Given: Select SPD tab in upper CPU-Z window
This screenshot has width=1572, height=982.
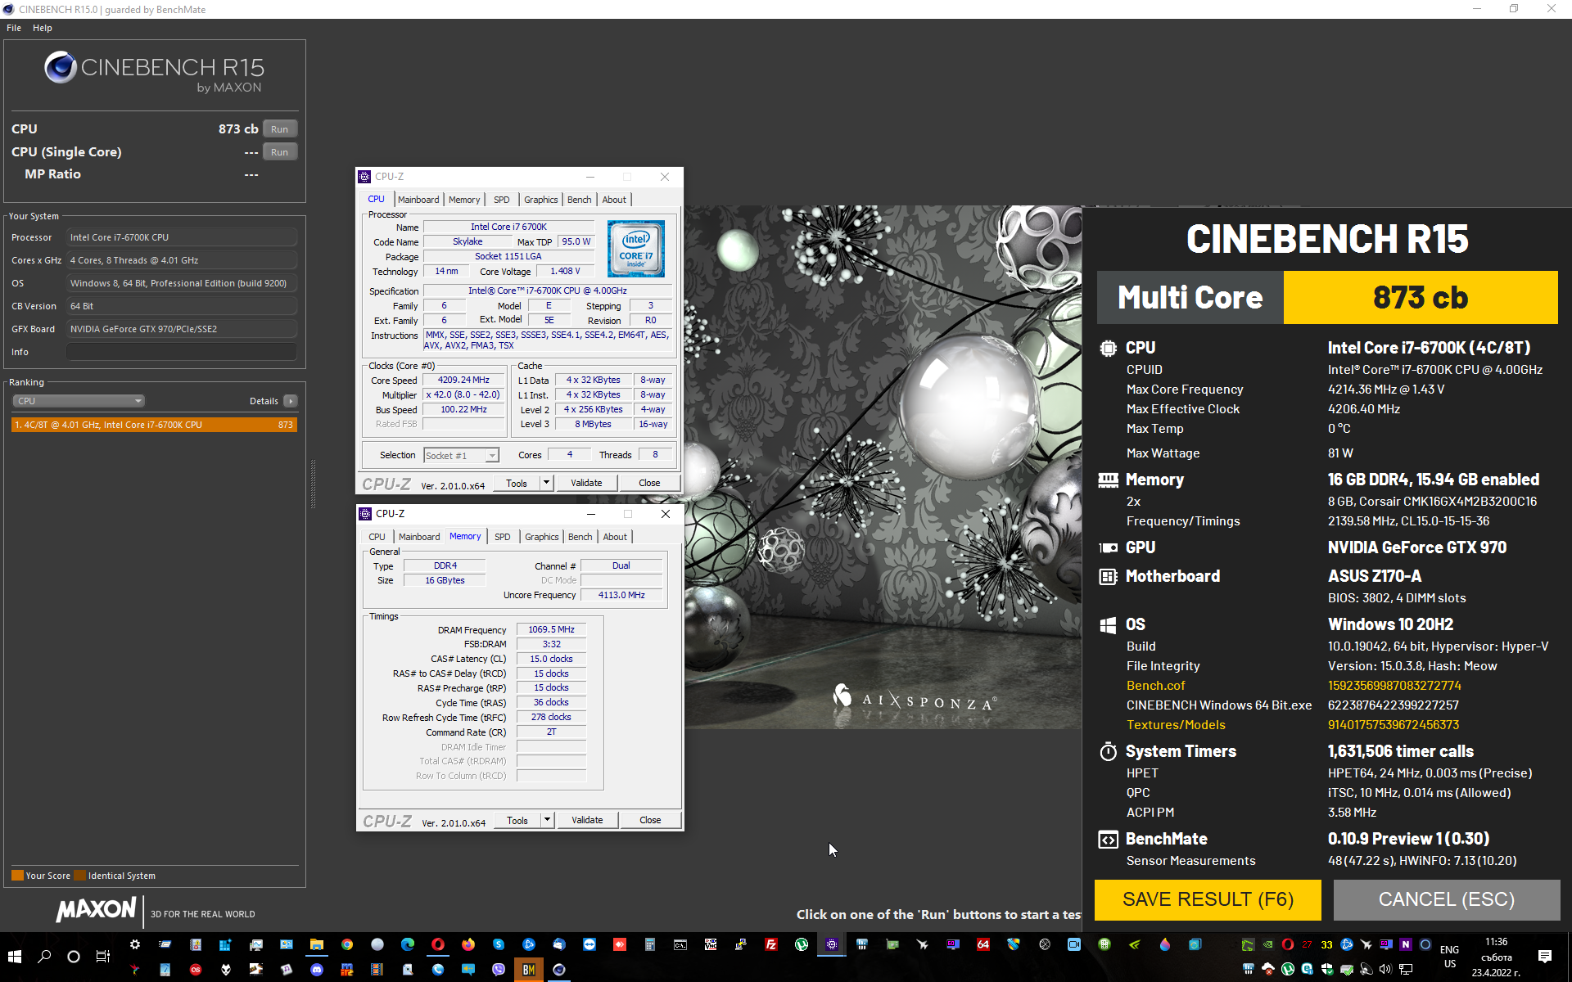Looking at the screenshot, I should 502,200.
